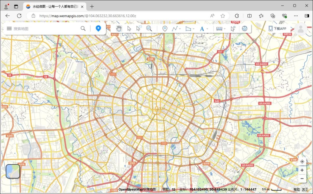The height and width of the screenshot is (194, 313).
Task: Select the draw polygon tool
Action: click(x=188, y=29)
